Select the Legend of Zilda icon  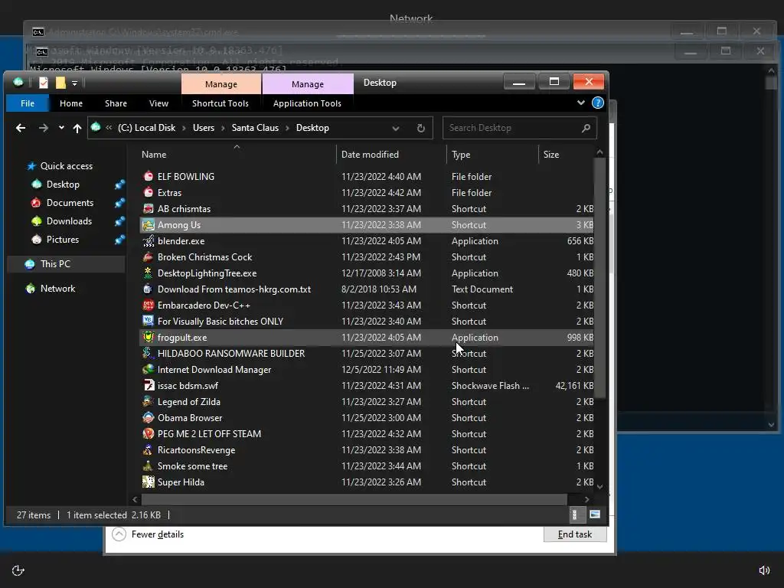148,401
